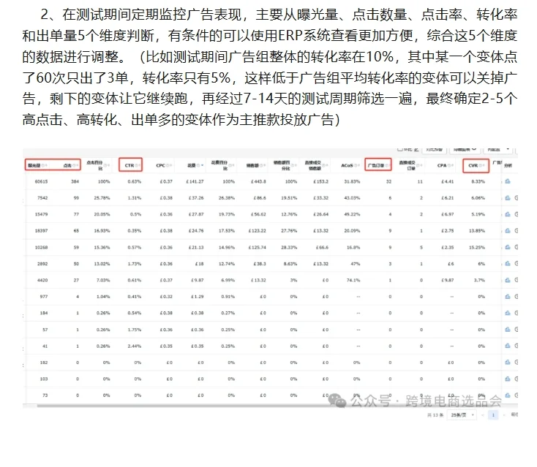
Task: Click the 分析 column header
Action: [508, 166]
